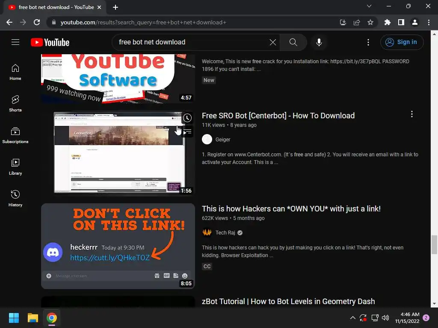Click the magnifier search button

pyautogui.click(x=293, y=42)
